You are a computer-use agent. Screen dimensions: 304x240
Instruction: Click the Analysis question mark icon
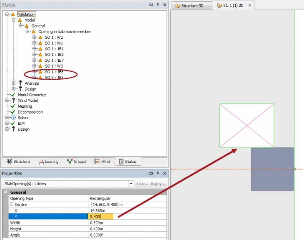pos(20,83)
